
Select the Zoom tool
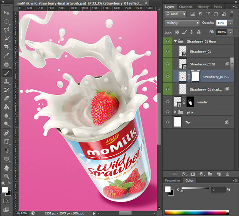6,176
